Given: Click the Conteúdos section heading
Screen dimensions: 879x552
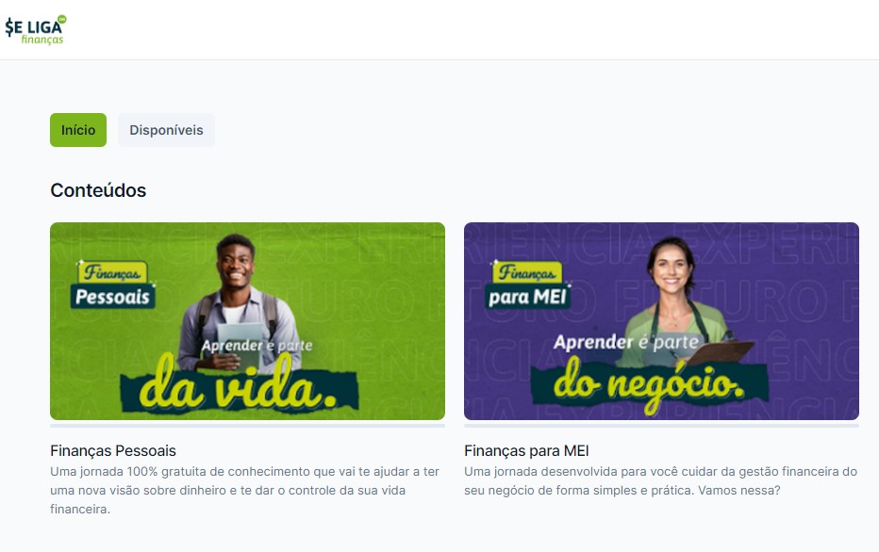Looking at the screenshot, I should [98, 190].
